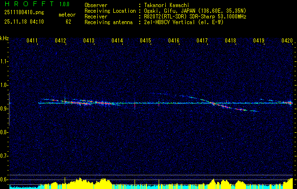Image resolution: width=297 pixels, height=189 pixels.
Task: Click the red vertical spike near 0415
Action: (159, 103)
